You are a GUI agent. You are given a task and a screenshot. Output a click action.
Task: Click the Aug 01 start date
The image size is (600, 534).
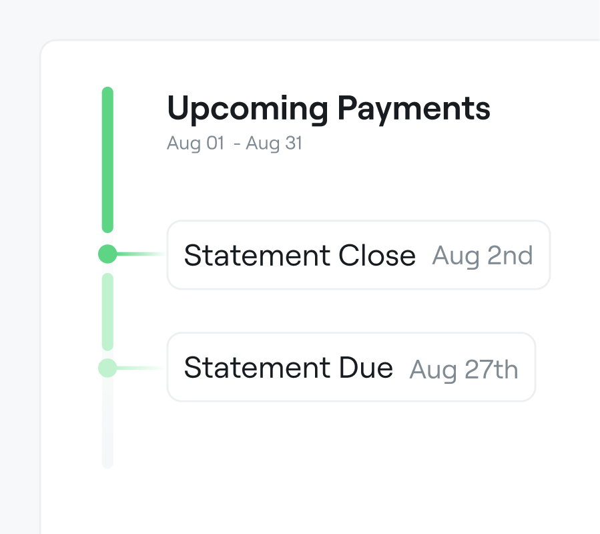pyautogui.click(x=196, y=144)
